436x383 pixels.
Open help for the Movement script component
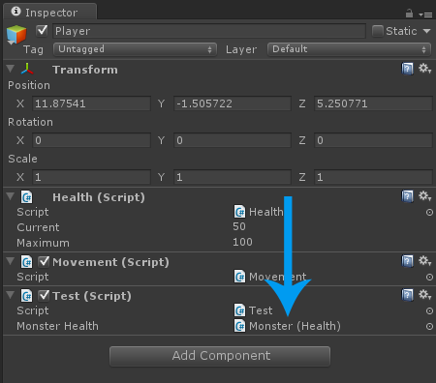click(x=407, y=261)
